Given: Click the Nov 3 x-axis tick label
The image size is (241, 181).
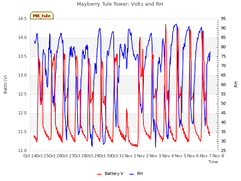Looking at the screenshot, I should coord(156,156).
